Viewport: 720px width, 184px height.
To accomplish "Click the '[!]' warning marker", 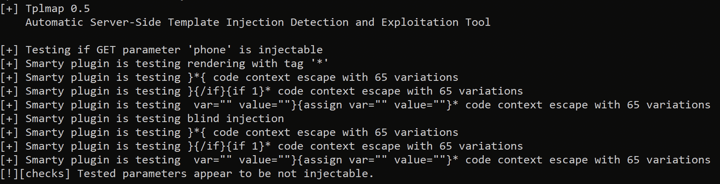I will click(9, 174).
